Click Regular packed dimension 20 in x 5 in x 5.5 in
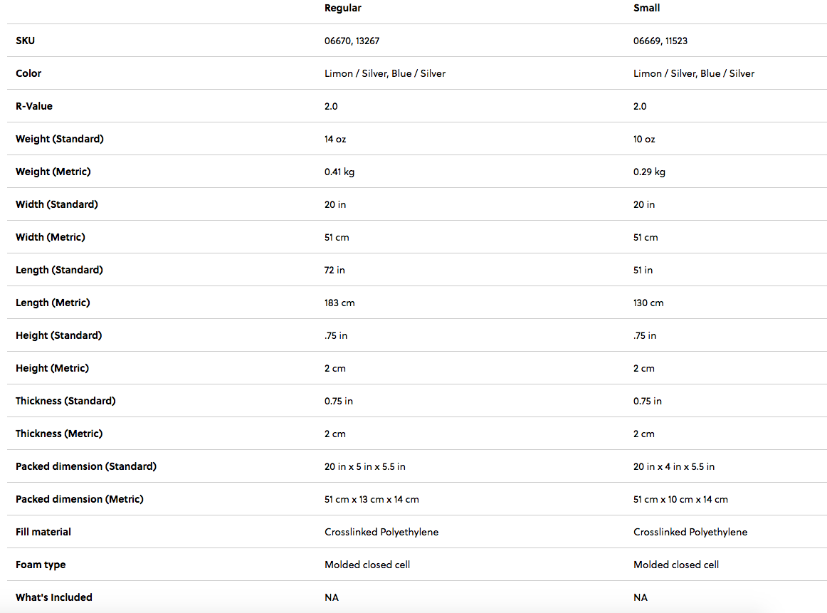This screenshot has height=613, width=827. coord(364,466)
